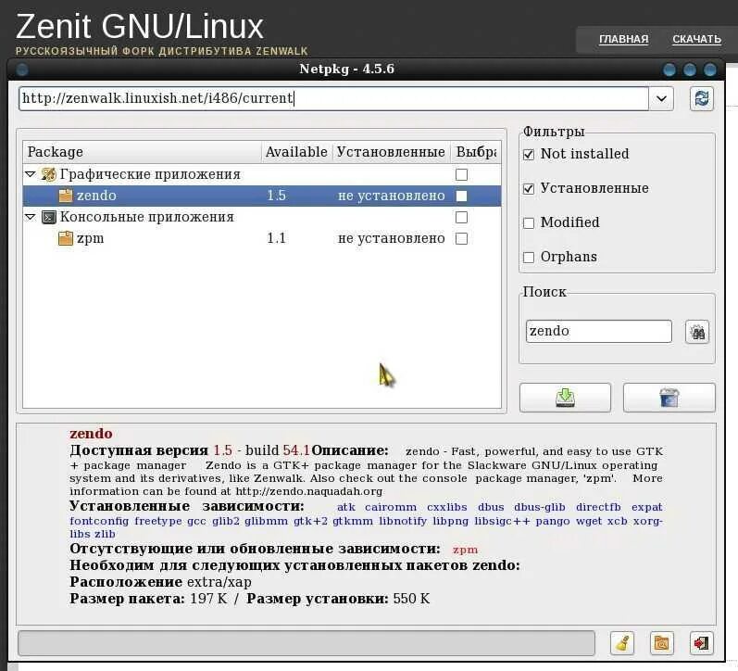Click the wget dependency link
The height and width of the screenshot is (671, 738).
point(589,521)
